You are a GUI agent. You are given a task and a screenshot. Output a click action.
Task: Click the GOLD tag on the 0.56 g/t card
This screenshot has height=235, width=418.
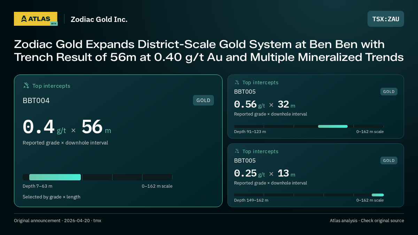(389, 92)
